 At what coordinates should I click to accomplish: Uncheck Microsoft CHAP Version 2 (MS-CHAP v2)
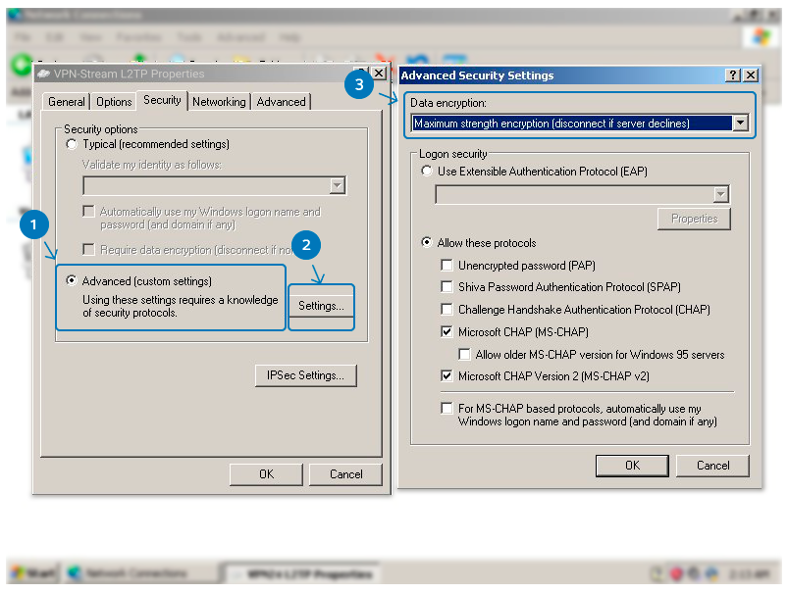click(x=447, y=375)
